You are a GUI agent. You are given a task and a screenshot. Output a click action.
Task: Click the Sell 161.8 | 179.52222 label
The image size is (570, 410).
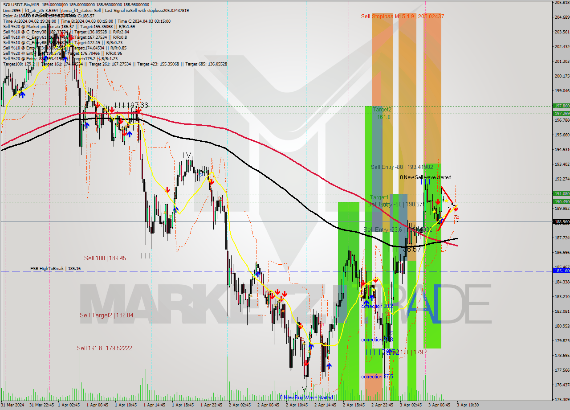(x=104, y=348)
